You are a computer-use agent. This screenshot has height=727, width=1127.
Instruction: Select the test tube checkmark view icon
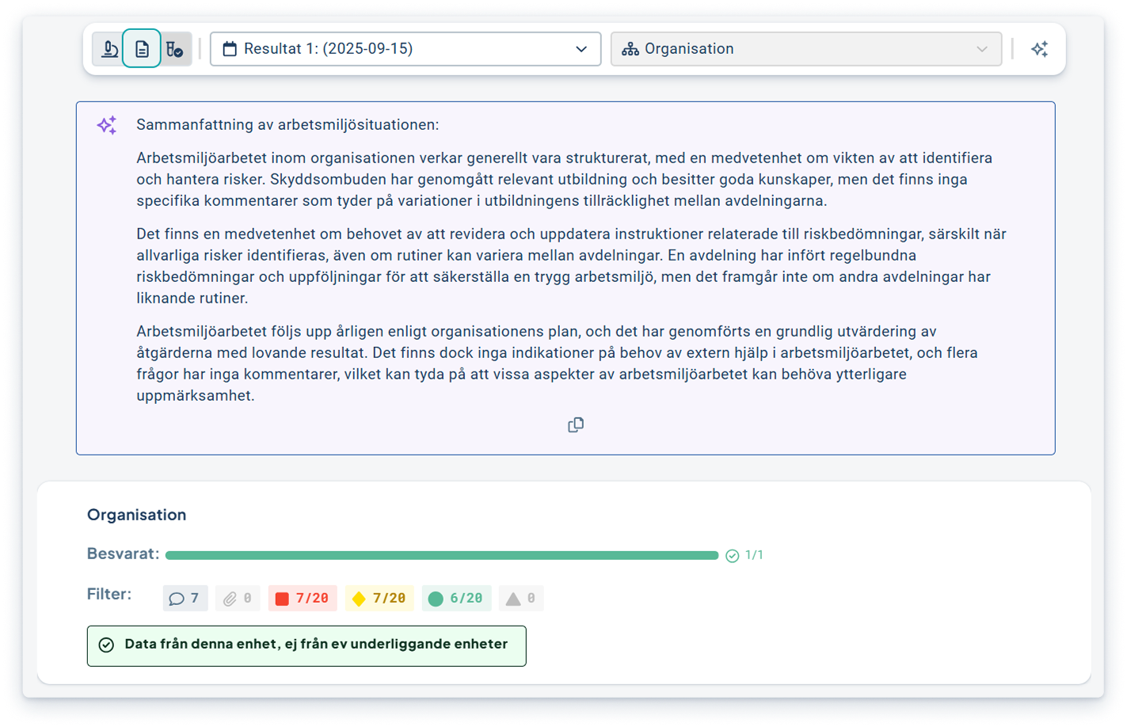(x=174, y=49)
